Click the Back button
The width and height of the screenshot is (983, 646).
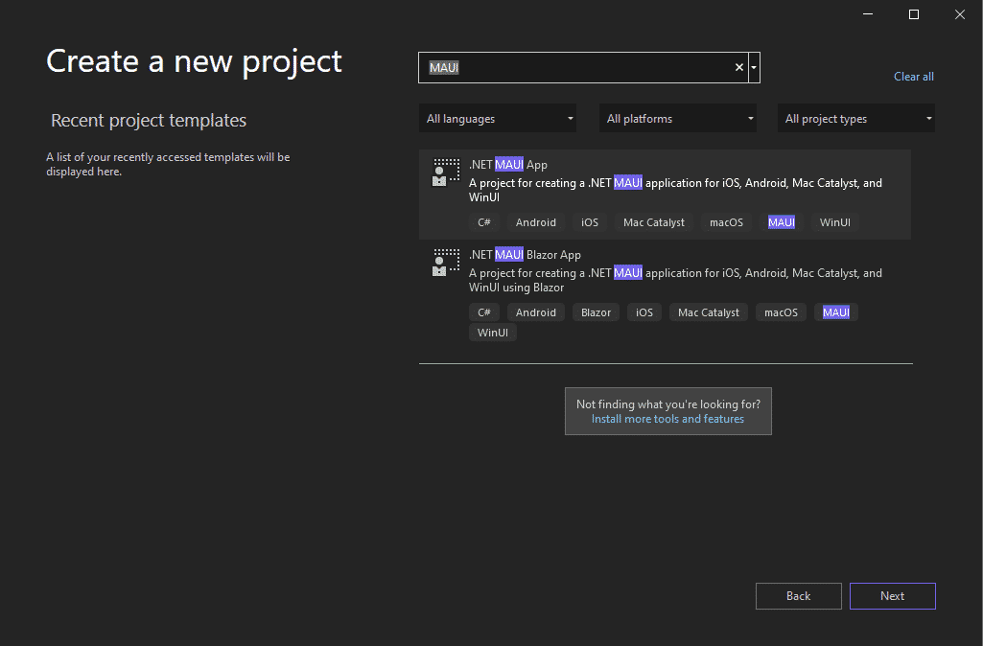pos(798,596)
